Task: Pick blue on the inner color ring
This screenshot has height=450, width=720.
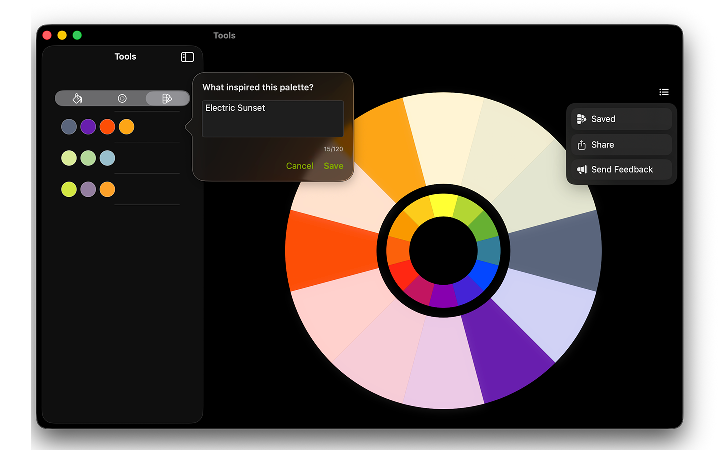Action: point(483,273)
